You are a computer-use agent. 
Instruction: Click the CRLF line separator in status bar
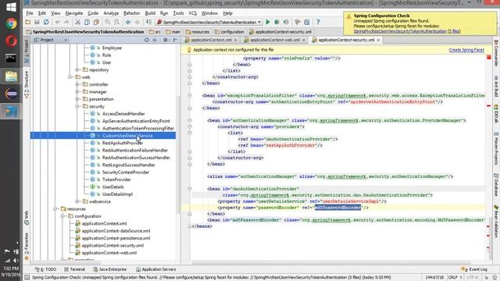pos(455,278)
